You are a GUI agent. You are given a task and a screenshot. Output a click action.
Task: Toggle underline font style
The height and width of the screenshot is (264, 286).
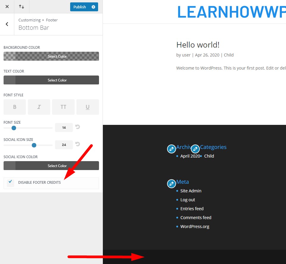(88, 107)
